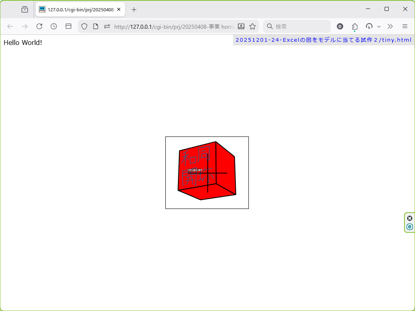Reload the current page
Image resolution: width=415 pixels, height=311 pixels.
pyautogui.click(x=39, y=26)
